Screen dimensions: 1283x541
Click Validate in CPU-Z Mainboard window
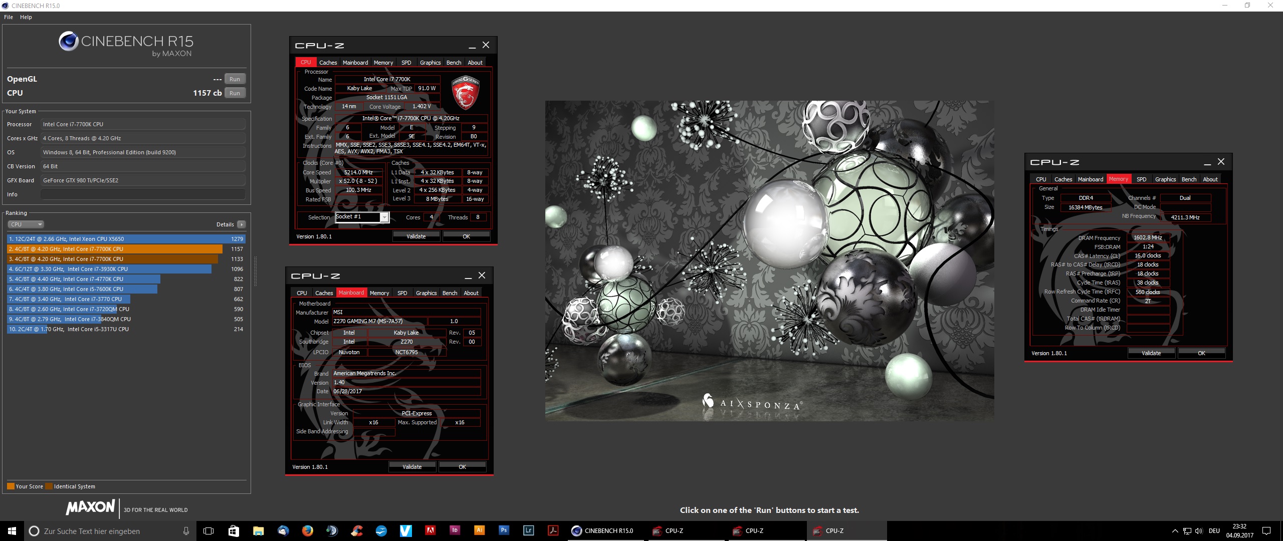(412, 467)
